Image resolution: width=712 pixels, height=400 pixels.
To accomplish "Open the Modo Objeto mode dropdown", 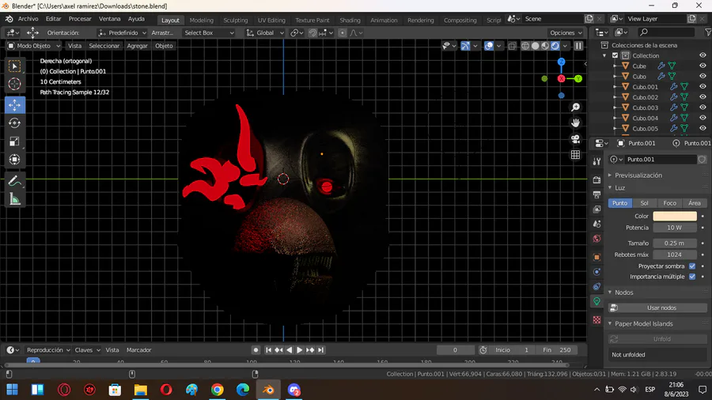I will (33, 46).
